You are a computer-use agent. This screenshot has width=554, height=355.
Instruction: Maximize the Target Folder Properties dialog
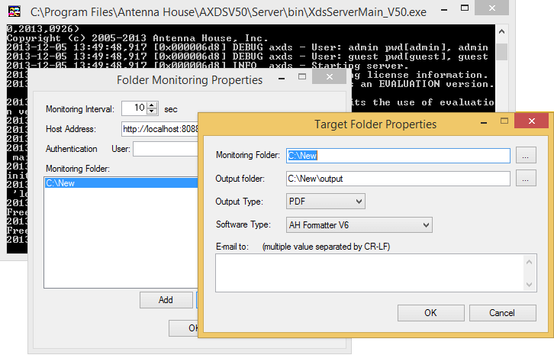coord(504,121)
